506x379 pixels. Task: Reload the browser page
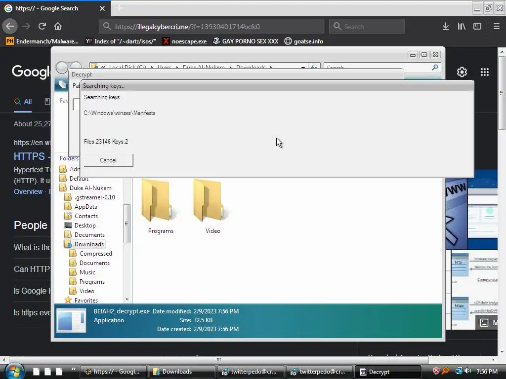[42, 26]
